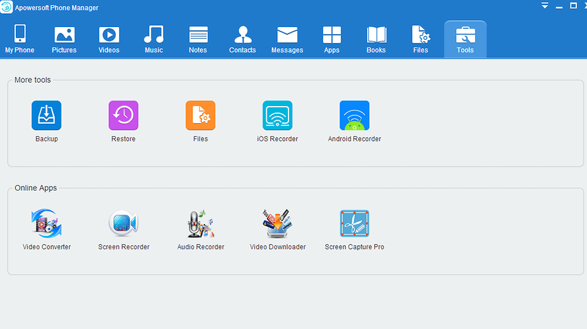View the Messages tab
Viewport: 587px width, 329px height.
(x=287, y=39)
